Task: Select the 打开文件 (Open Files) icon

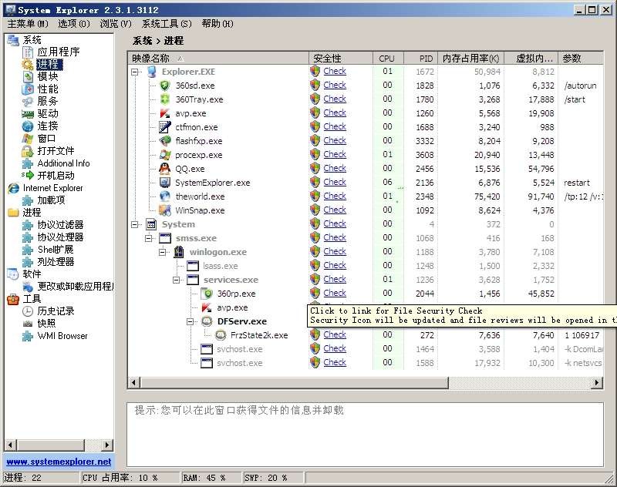Action: (50, 150)
